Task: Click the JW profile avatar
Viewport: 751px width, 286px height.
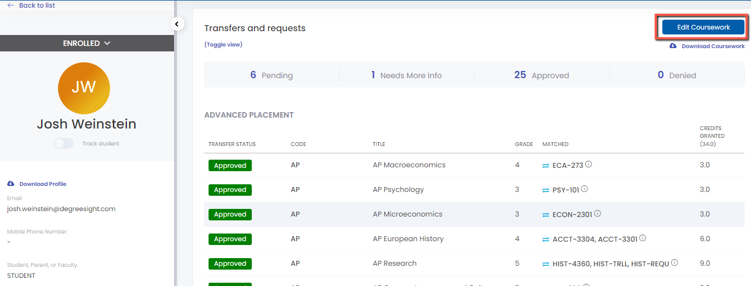Action: (x=84, y=87)
